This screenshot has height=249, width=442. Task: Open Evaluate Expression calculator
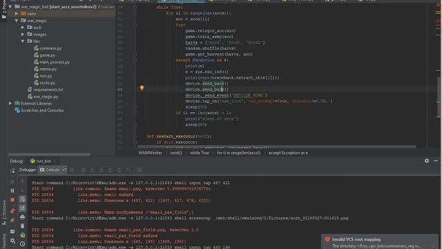tap(140, 169)
